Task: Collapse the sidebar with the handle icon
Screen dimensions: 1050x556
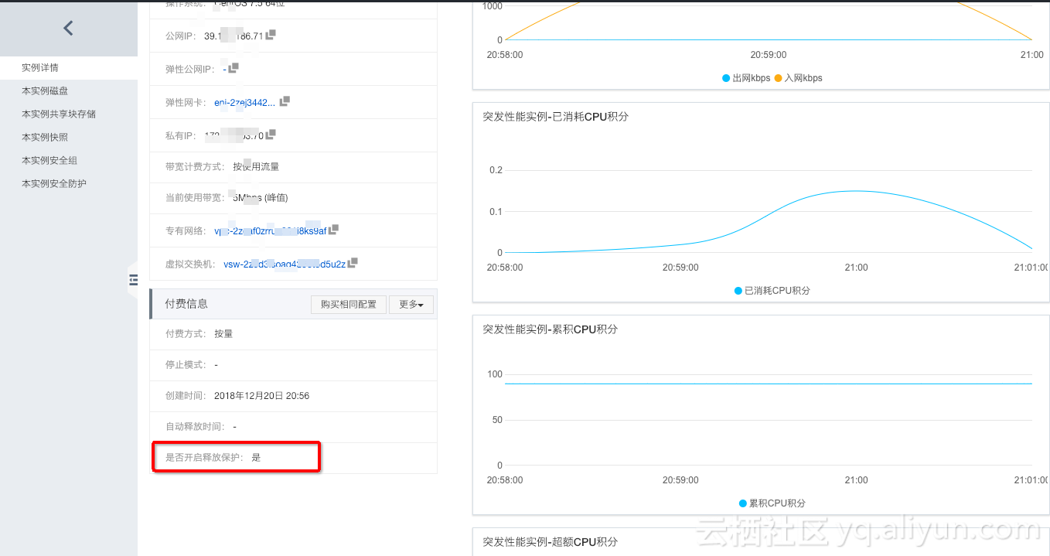Action: coord(133,279)
